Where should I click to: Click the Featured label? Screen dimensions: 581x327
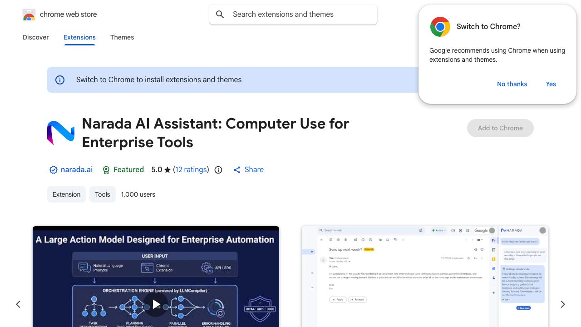point(128,170)
